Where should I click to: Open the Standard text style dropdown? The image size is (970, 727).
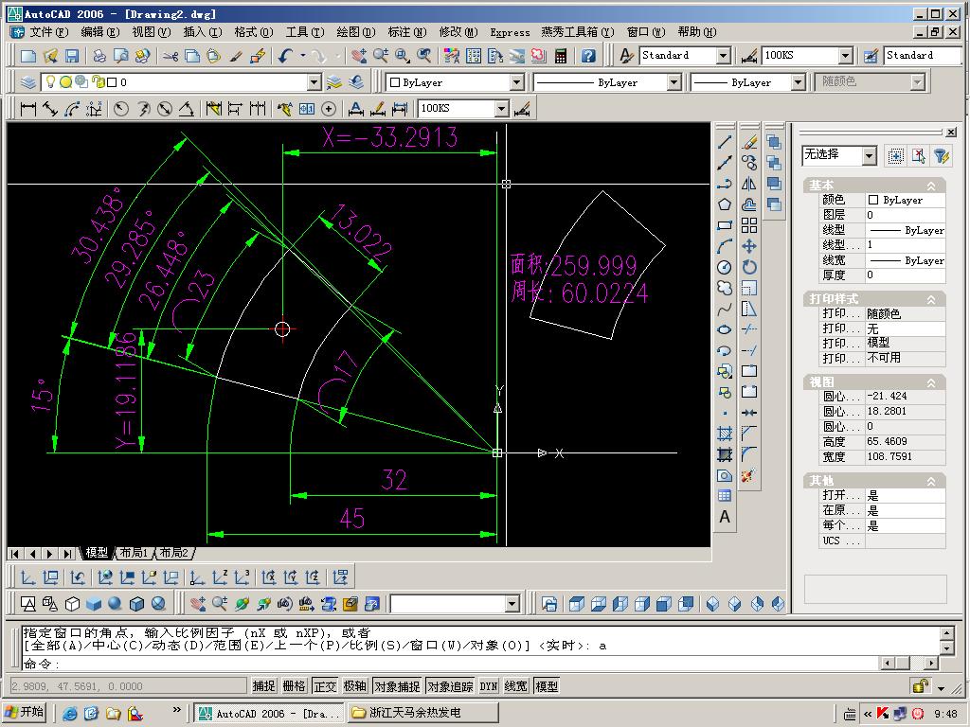tap(723, 56)
